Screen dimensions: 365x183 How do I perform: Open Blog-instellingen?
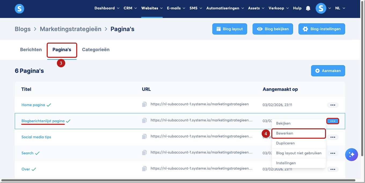pyautogui.click(x=322, y=29)
